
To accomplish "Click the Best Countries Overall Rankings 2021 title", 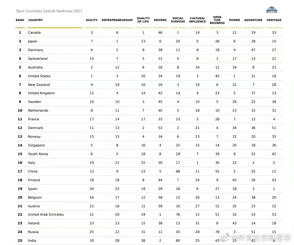I will (49, 11).
